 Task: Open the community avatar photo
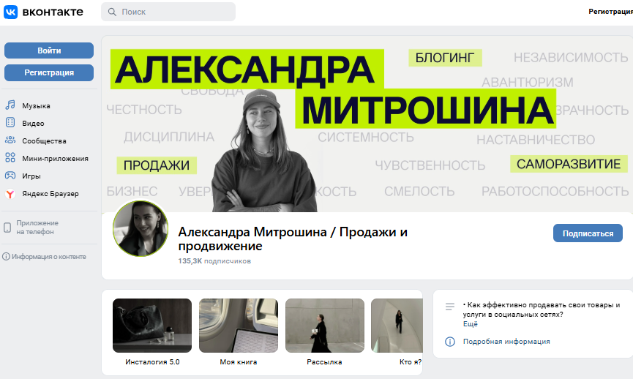[140, 228]
